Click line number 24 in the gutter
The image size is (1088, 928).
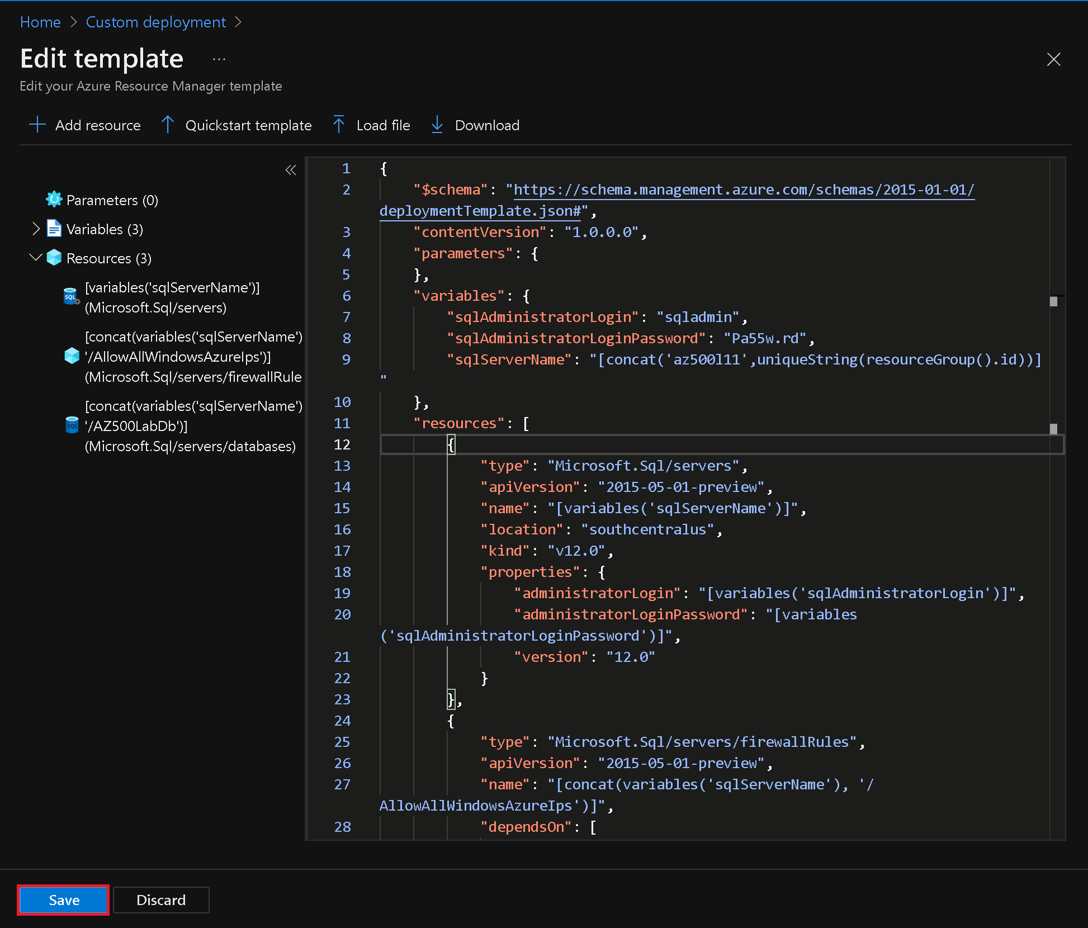342,721
